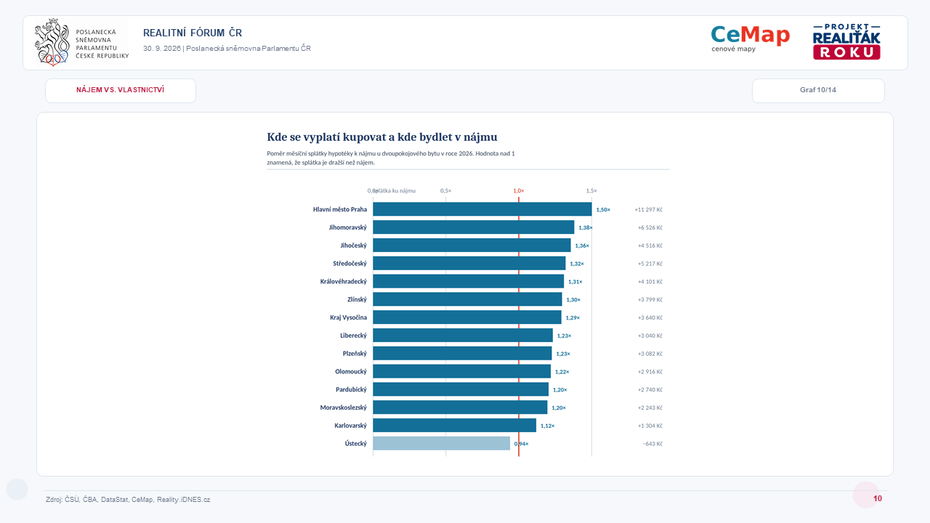This screenshot has width=930, height=523.
Task: Click the "Kraj Vysočina" row label
Action: coord(349,317)
